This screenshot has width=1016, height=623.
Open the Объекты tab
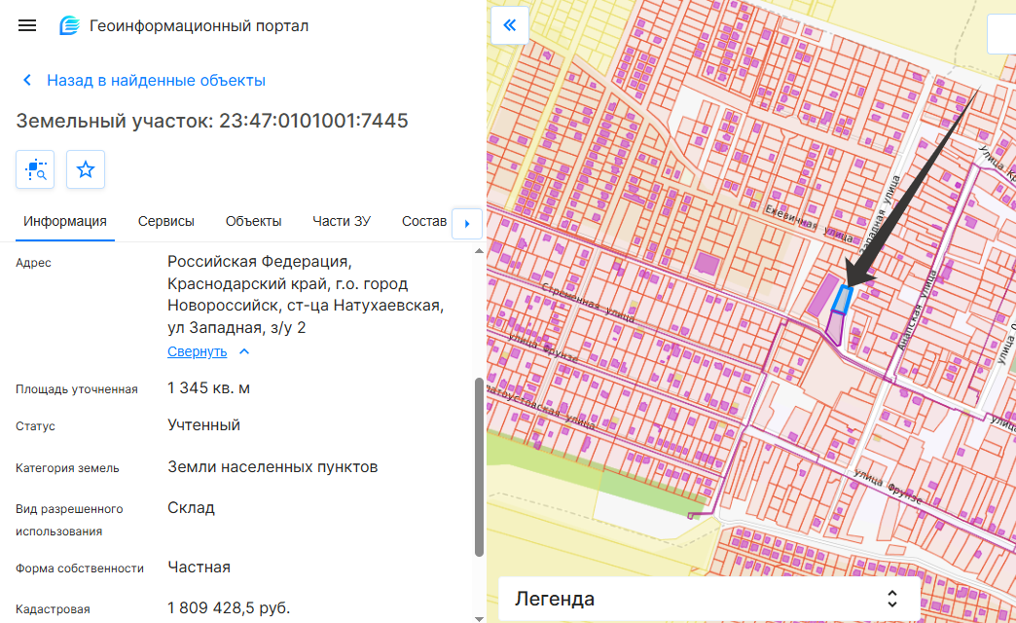253,221
